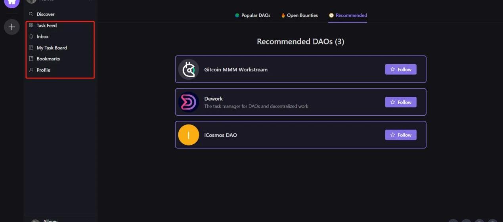Follow iCosmos DAO
This screenshot has height=222, width=503.
coord(400,135)
